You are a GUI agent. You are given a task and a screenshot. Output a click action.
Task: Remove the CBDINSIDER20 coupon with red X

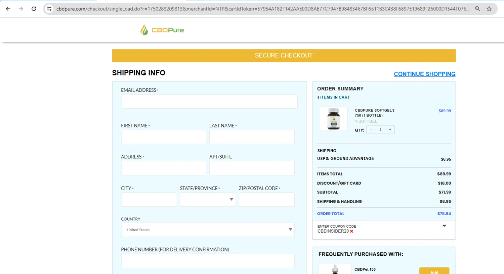pyautogui.click(x=351, y=231)
